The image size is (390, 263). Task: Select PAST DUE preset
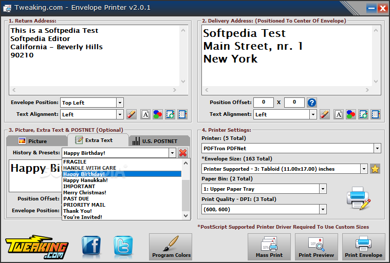pyautogui.click(x=122, y=199)
